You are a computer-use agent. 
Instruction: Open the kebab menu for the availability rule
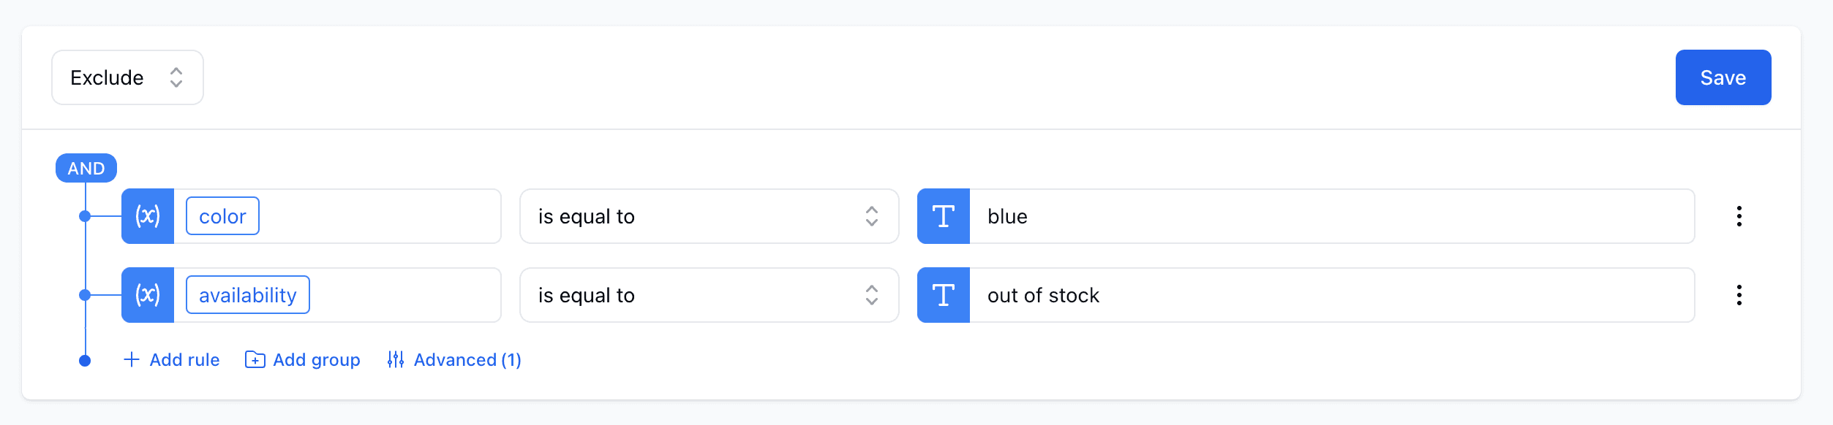(x=1739, y=294)
